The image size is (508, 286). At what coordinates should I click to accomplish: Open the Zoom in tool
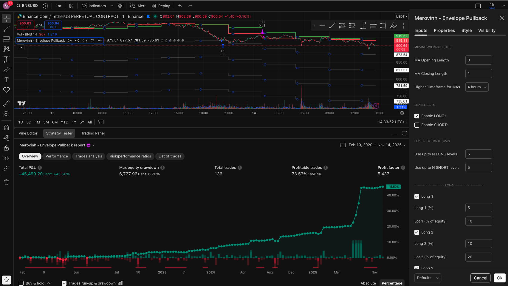pyautogui.click(x=6, y=114)
